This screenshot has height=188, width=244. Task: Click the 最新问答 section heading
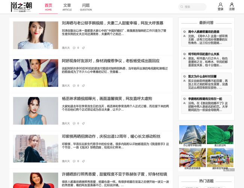(x=206, y=23)
